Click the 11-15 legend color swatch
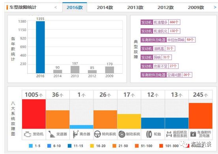 (69, 146)
